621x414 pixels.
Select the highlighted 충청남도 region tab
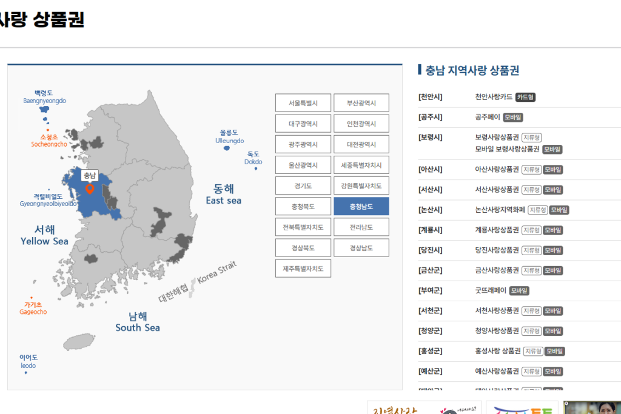tap(361, 206)
